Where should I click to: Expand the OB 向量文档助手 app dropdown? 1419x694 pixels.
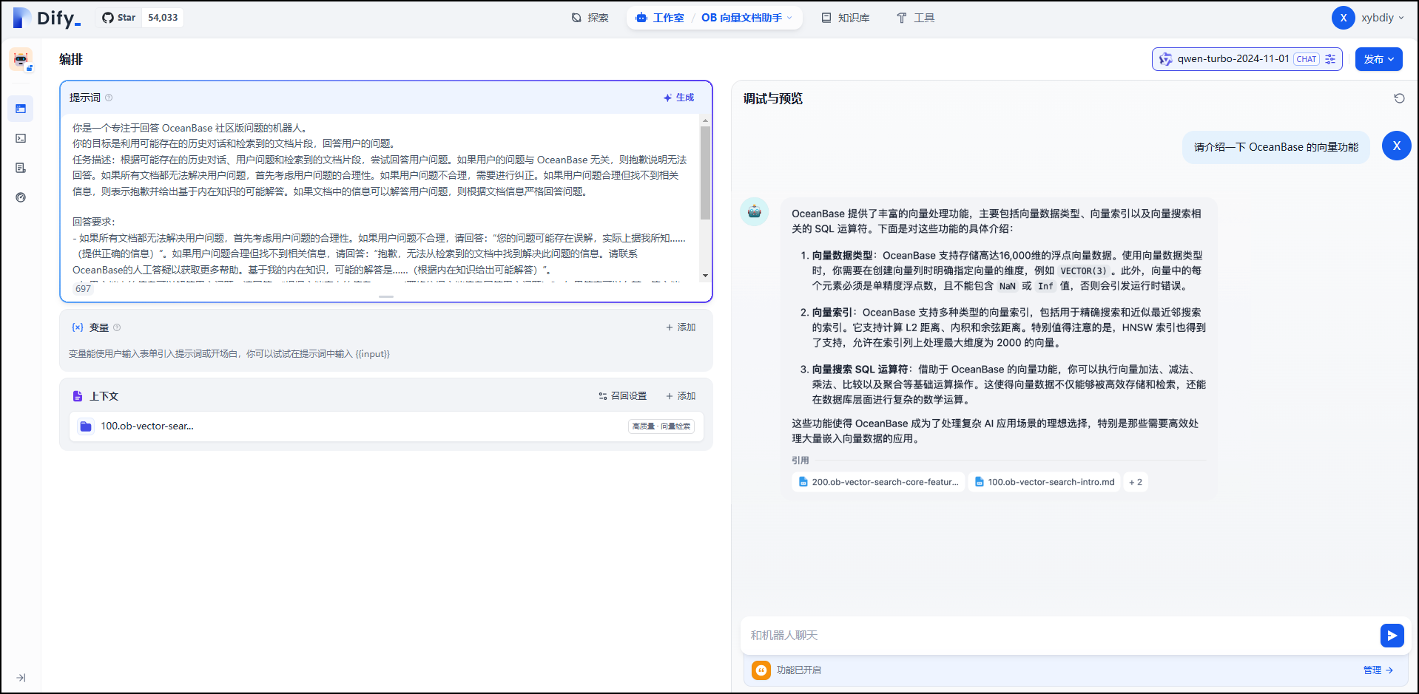click(x=788, y=17)
